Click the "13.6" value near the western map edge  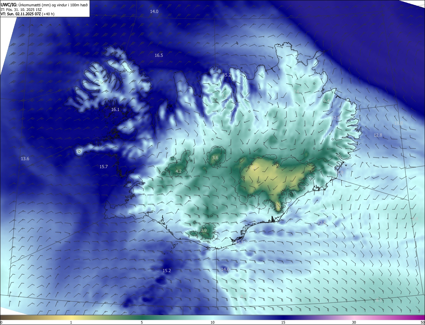(25, 159)
